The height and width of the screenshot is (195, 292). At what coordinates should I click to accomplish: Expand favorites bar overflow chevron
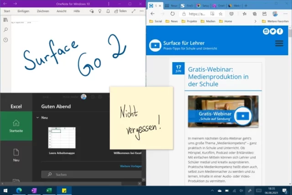[255, 21]
